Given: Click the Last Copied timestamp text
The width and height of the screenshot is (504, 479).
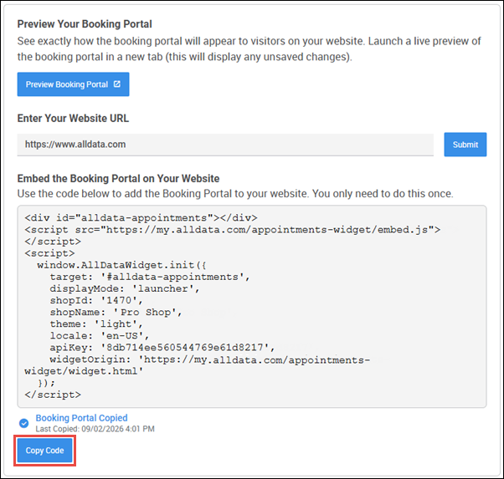Looking at the screenshot, I should coord(95,429).
